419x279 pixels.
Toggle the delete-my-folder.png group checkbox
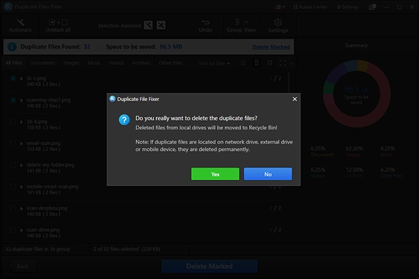pos(13,165)
